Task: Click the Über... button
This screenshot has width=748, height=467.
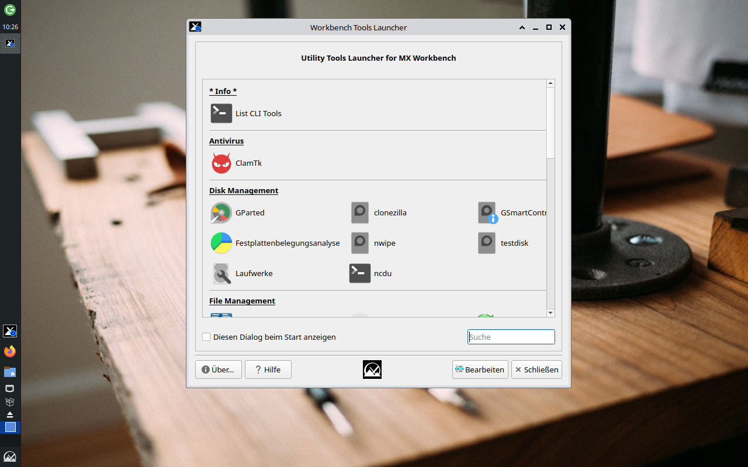Action: pyautogui.click(x=219, y=370)
